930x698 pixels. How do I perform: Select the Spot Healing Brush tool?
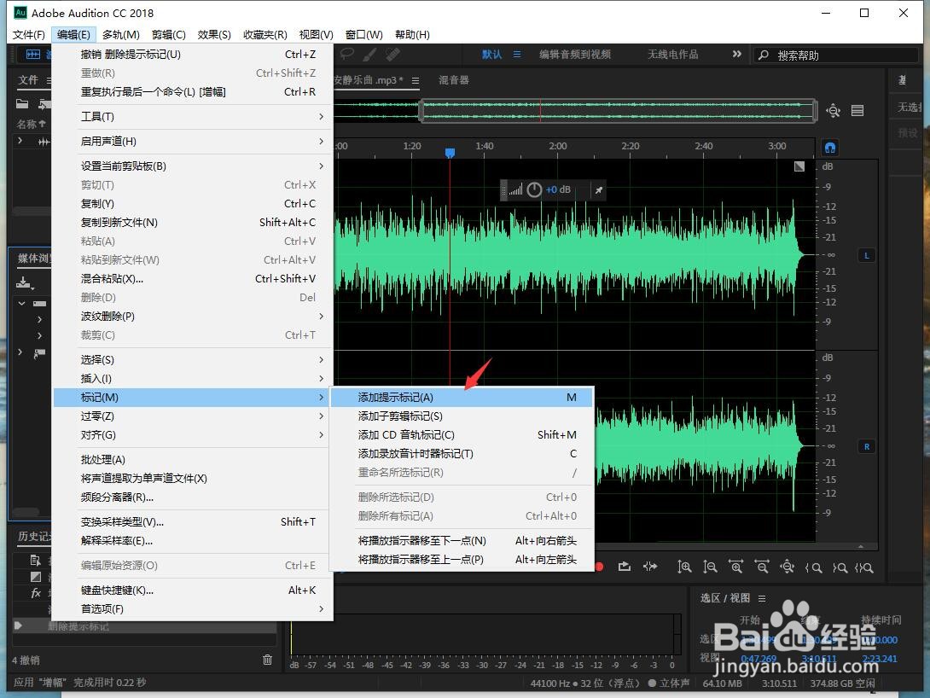(x=392, y=55)
